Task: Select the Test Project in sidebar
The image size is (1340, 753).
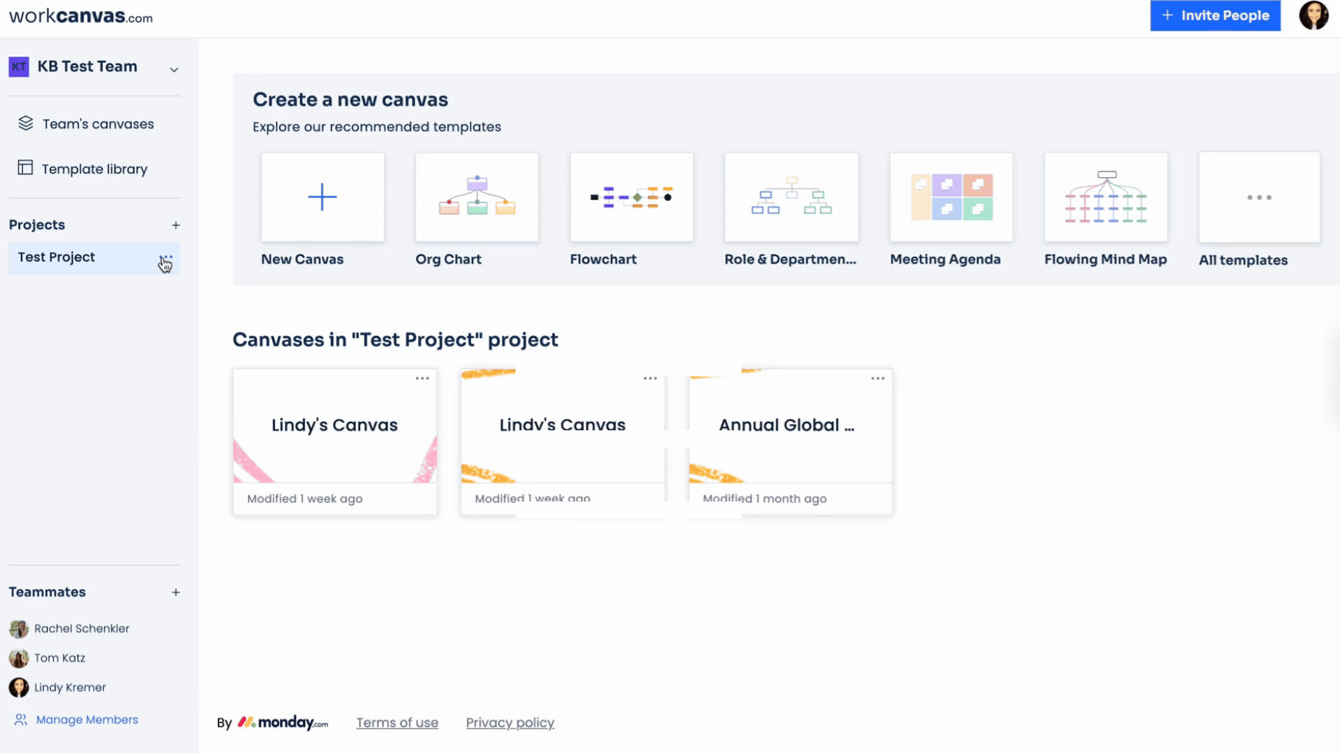Action: pos(56,257)
